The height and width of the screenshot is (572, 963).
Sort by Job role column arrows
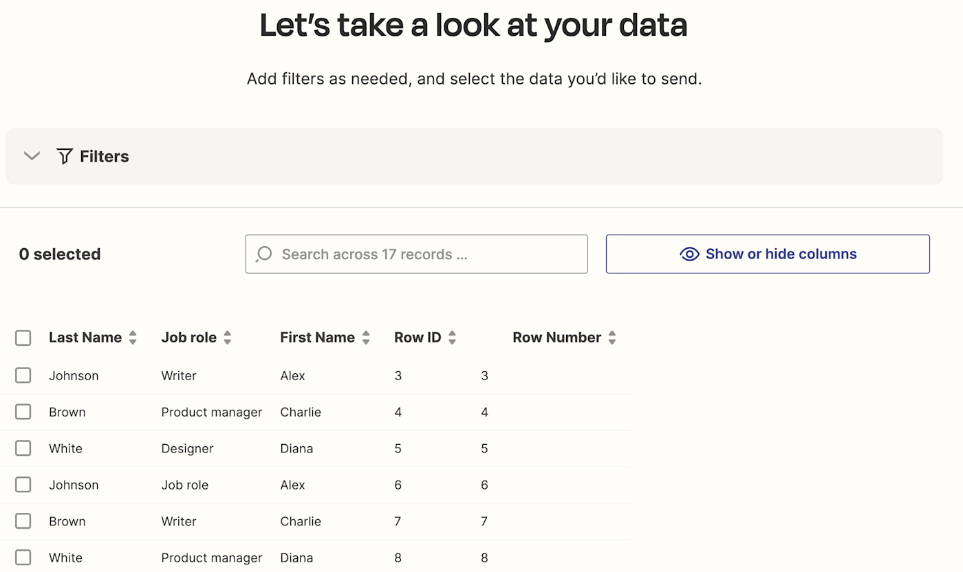[227, 338]
